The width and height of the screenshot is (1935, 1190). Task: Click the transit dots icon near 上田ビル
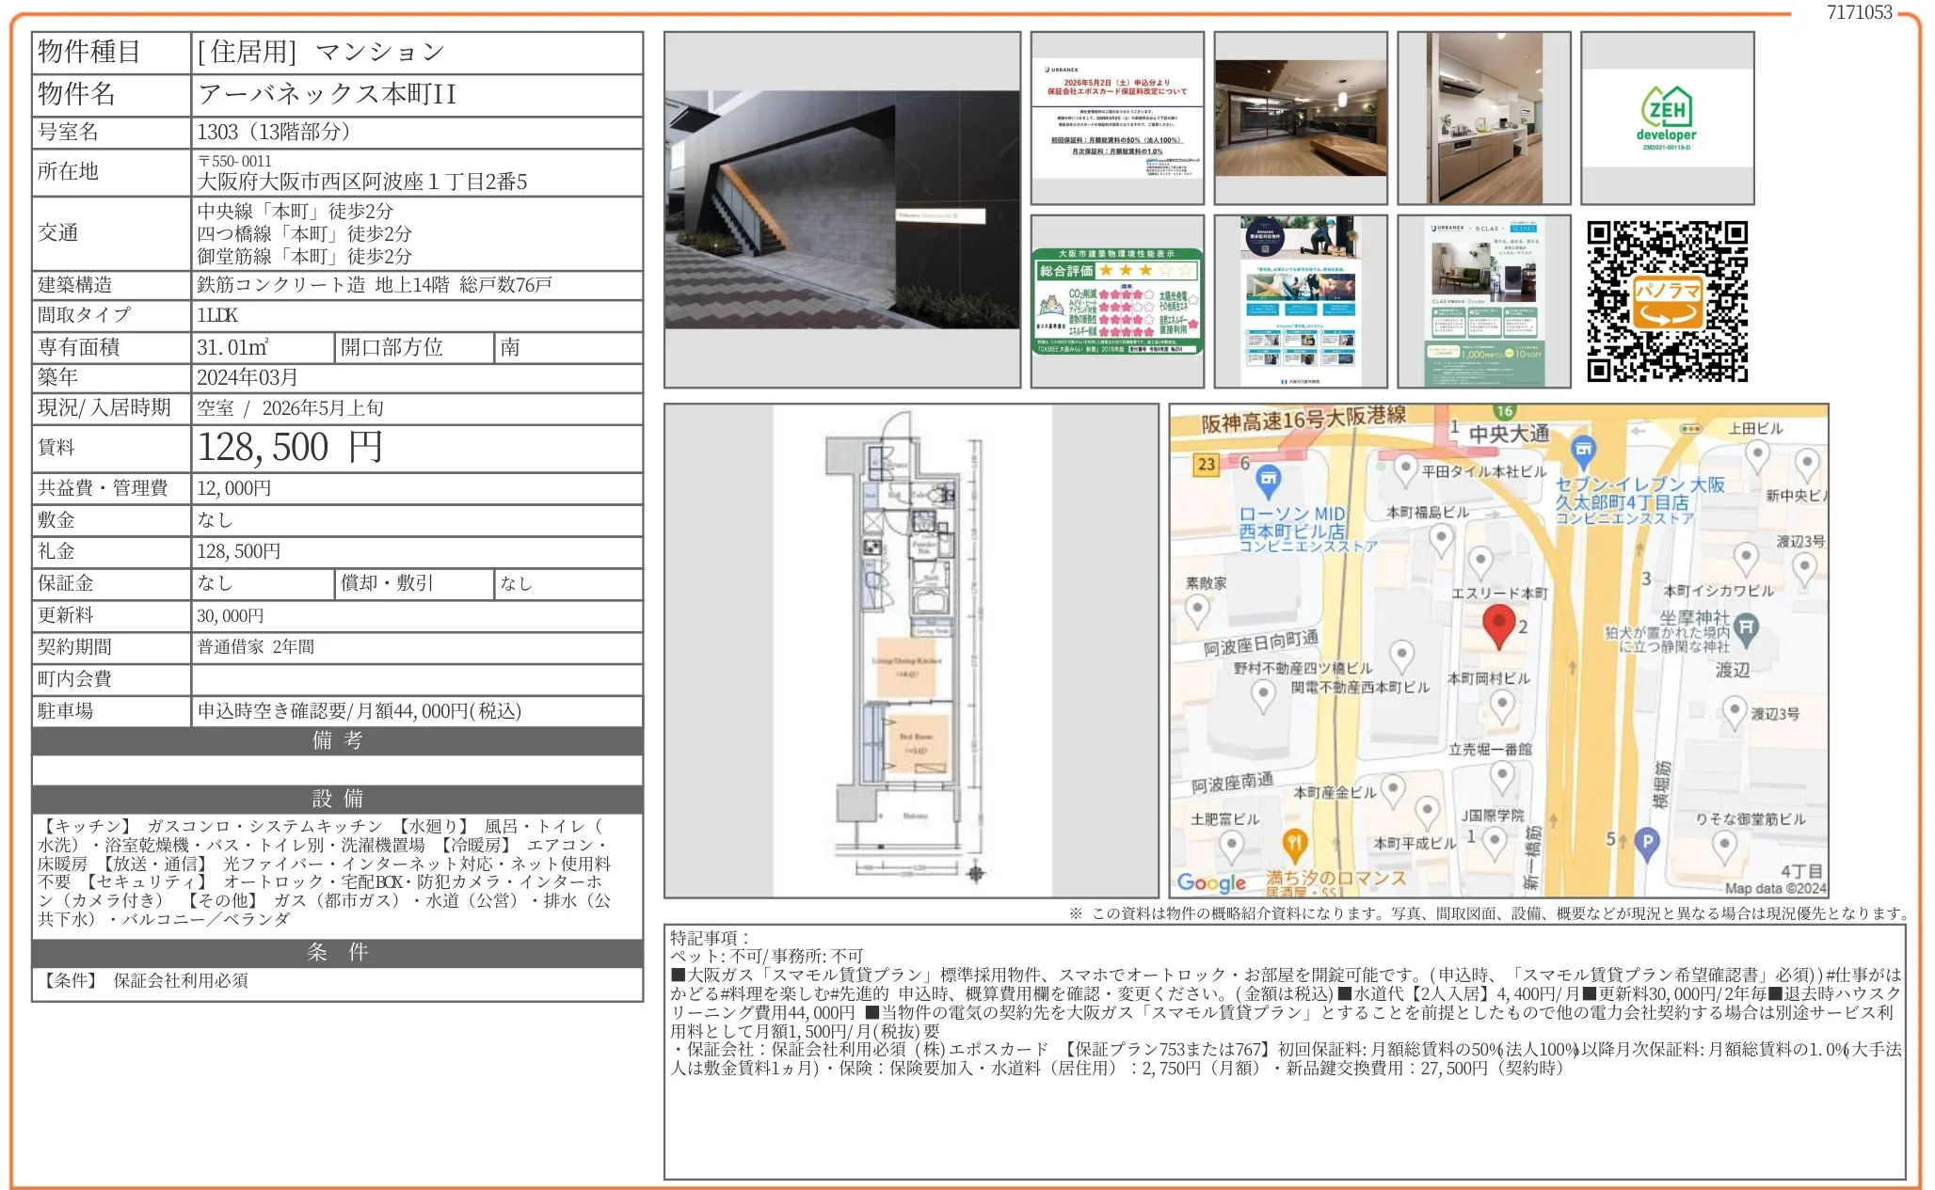(x=1689, y=429)
